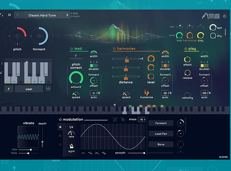Image resolution: width=231 pixels, height=171 pixels.
Task: Click the Formant modulation depth knob
Action: coord(181,123)
